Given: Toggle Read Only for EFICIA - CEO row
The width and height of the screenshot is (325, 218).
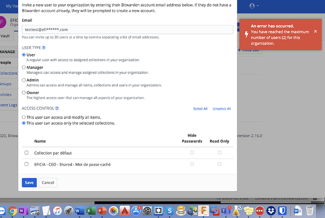Looking at the screenshot, I should [x=219, y=164].
